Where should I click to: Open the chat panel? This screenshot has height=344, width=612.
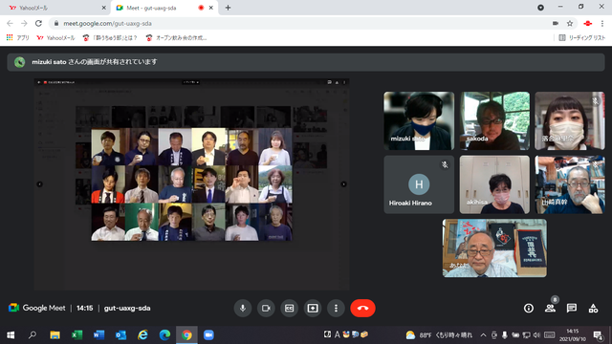pyautogui.click(x=572, y=308)
